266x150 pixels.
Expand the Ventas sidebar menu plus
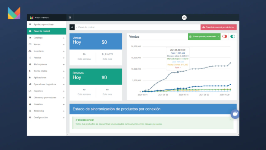point(64,45)
